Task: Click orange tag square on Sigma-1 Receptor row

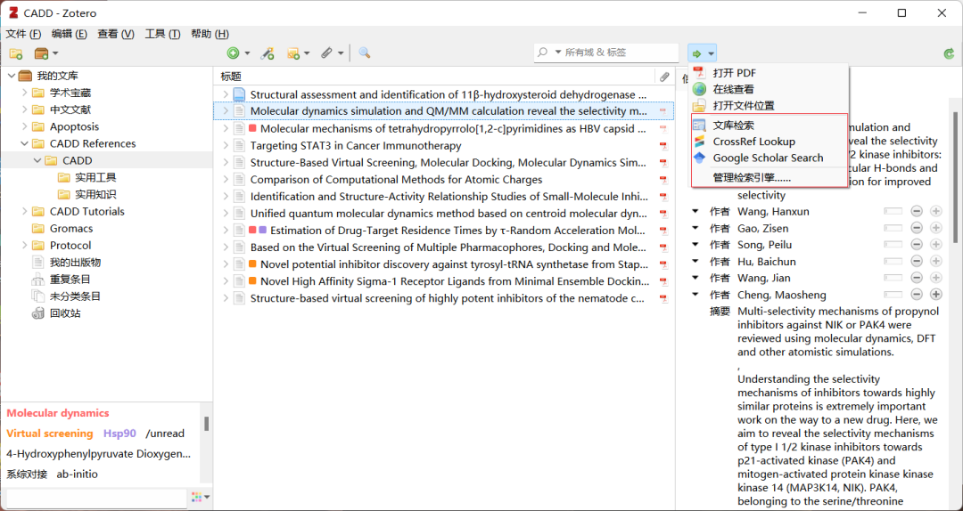Action: click(252, 281)
